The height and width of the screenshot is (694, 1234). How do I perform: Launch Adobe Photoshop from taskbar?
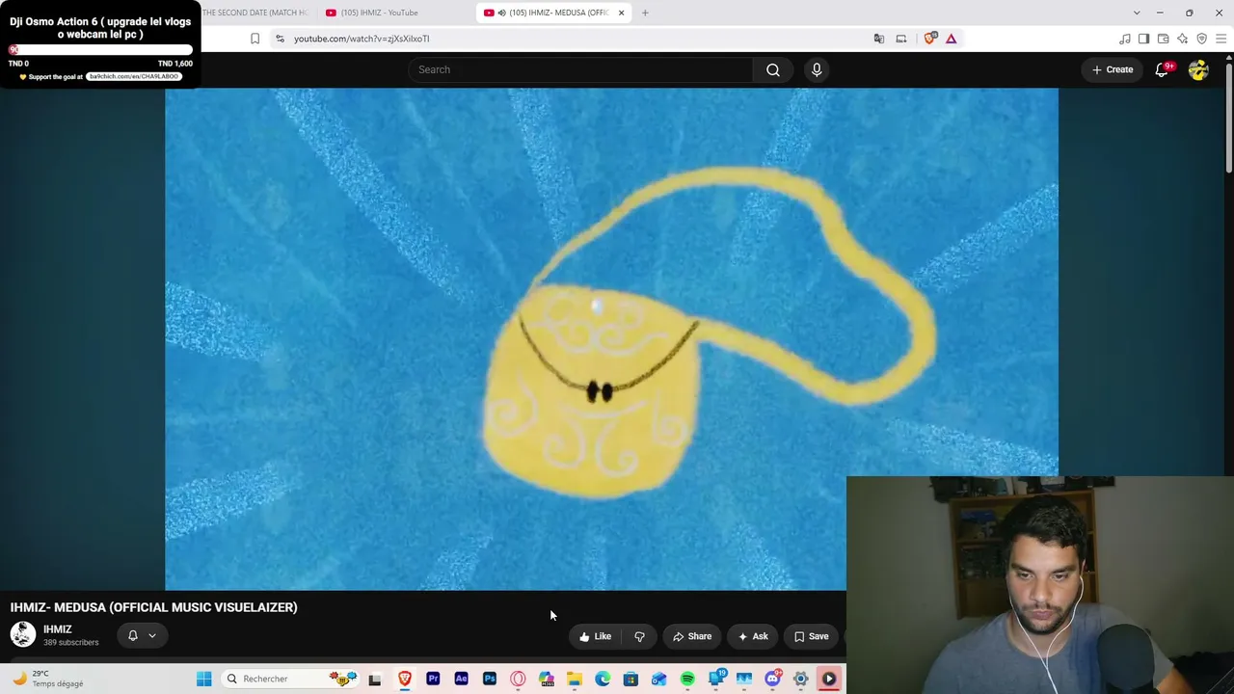click(x=490, y=679)
